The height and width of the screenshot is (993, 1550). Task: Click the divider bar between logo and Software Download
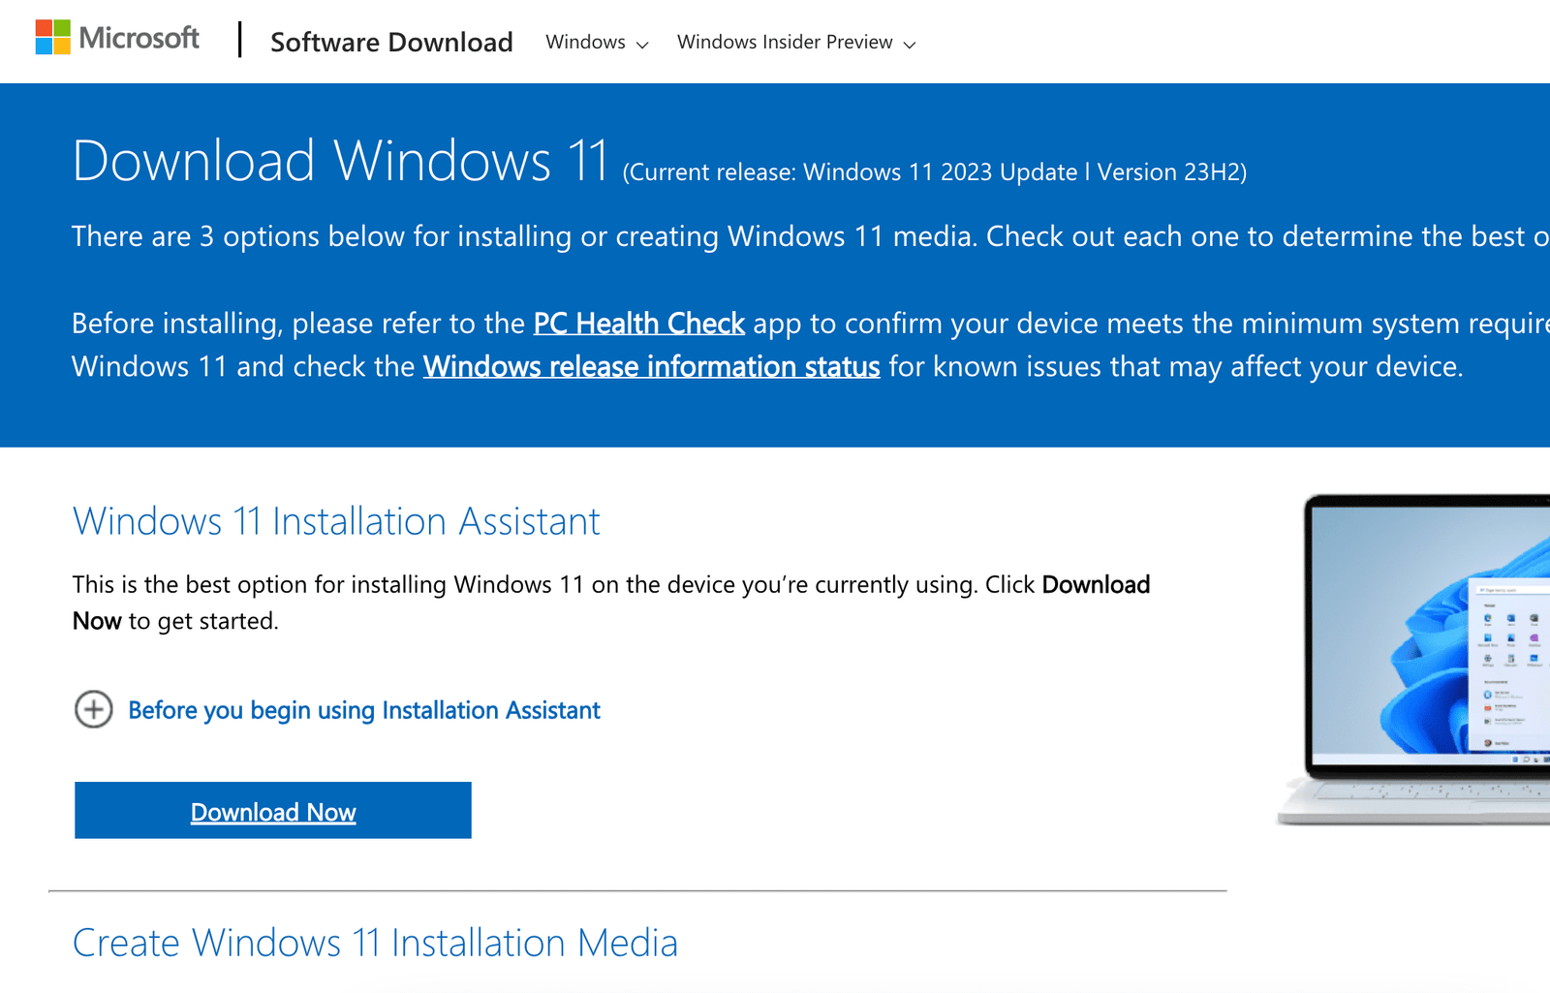click(240, 41)
